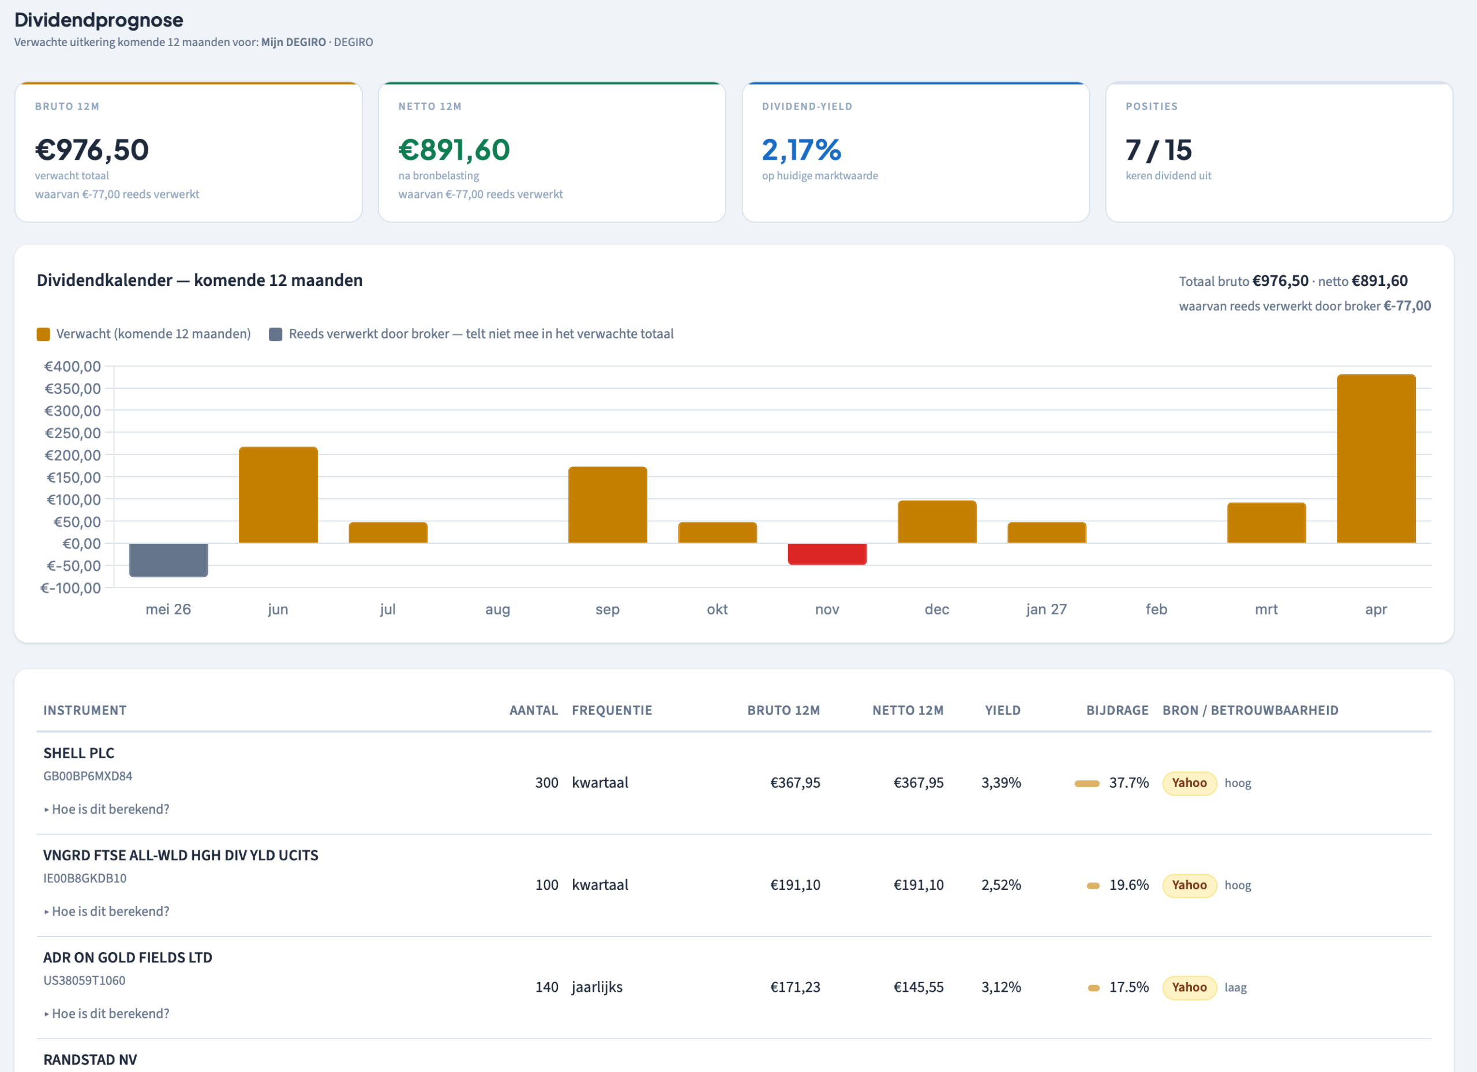The height and width of the screenshot is (1072, 1477).
Task: Click the €171,23 gross amount for GOLD FIELDS
Action: (795, 987)
